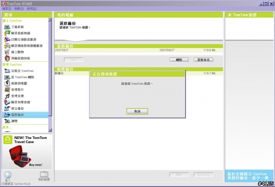The width and height of the screenshot is (275, 187).
Task: Select the 20070927 backup row
Action: 139,50
